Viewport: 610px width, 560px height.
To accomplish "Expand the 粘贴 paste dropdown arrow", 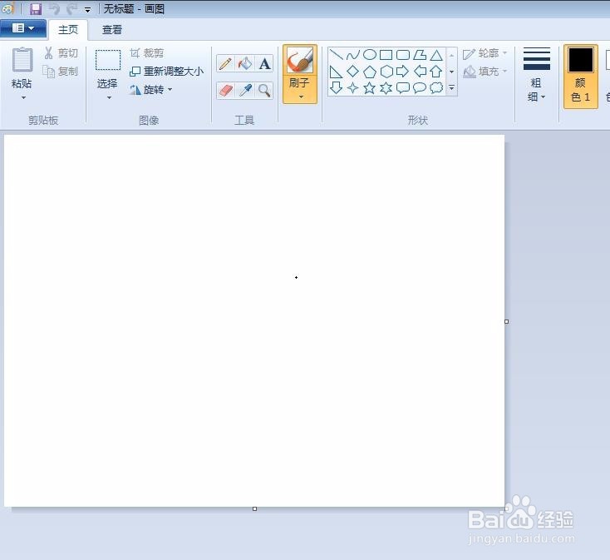I will [x=23, y=97].
